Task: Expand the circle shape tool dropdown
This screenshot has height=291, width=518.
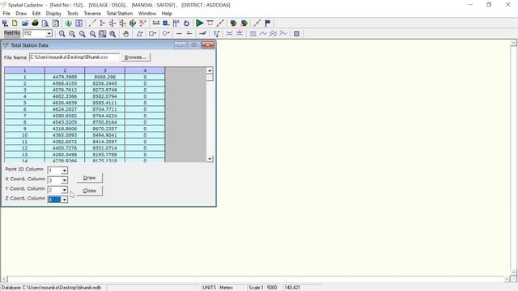Action: pos(169,34)
